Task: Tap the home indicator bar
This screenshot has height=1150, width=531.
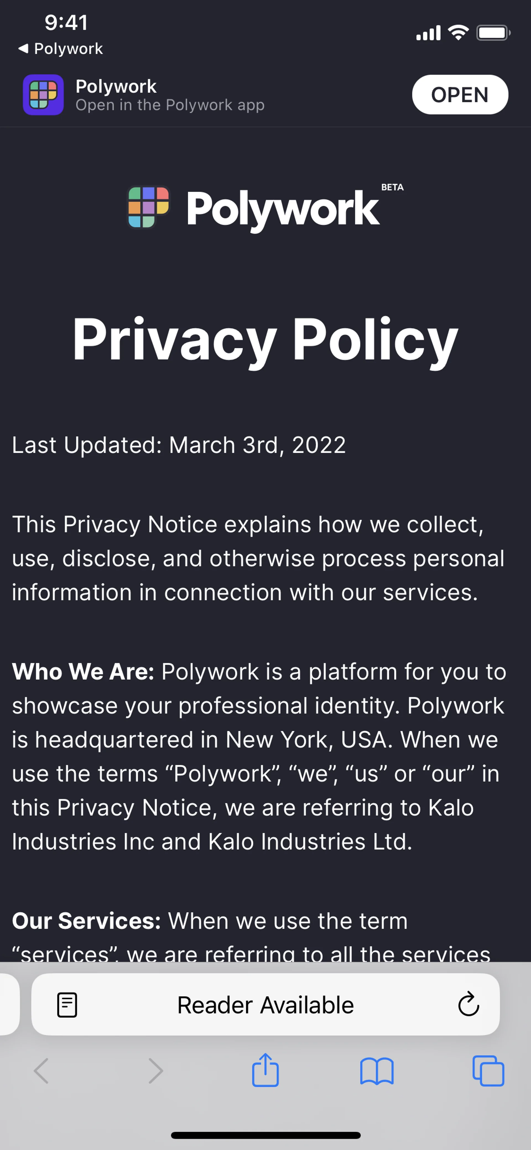Action: [265, 1135]
